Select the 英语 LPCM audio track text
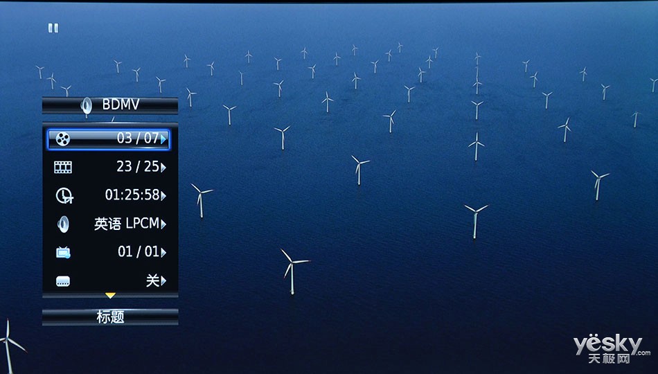 tap(126, 224)
